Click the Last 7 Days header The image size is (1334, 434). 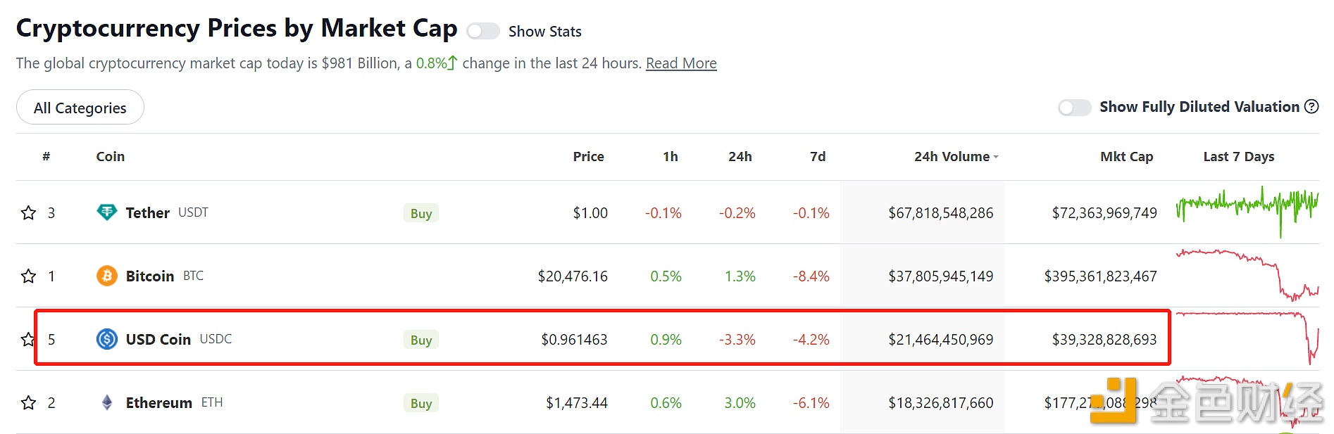[1239, 156]
